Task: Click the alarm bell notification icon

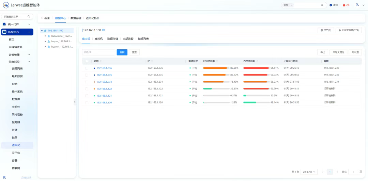Action: [344, 5]
